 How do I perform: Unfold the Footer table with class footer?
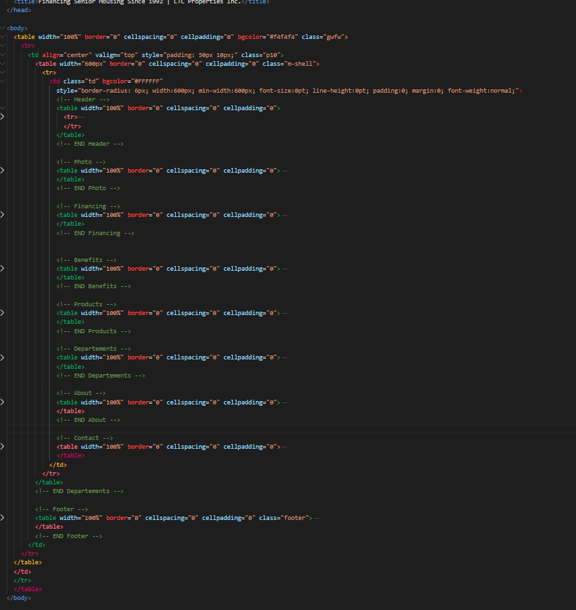pyautogui.click(x=2, y=518)
